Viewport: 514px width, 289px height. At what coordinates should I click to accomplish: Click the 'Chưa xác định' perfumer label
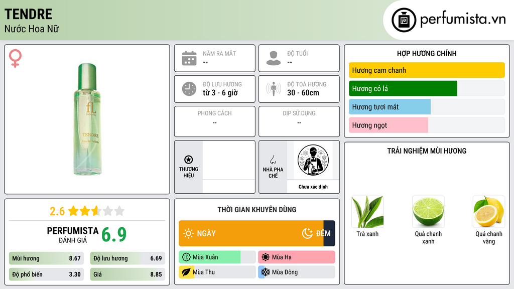313,187
